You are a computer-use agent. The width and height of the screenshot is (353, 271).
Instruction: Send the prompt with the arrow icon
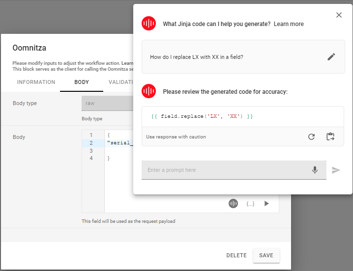point(336,170)
